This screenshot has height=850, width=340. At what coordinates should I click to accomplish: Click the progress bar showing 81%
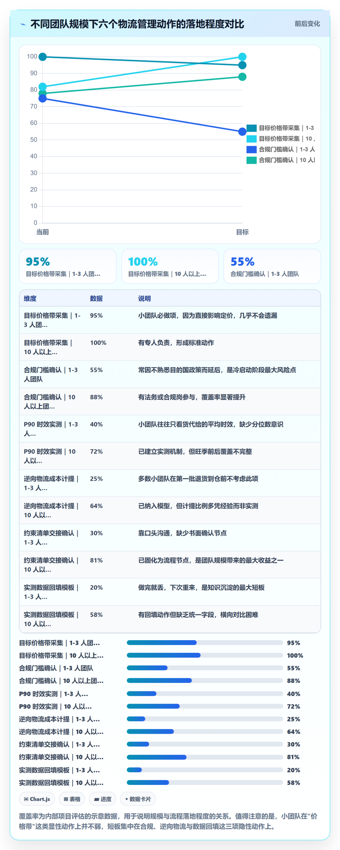pyautogui.click(x=205, y=757)
